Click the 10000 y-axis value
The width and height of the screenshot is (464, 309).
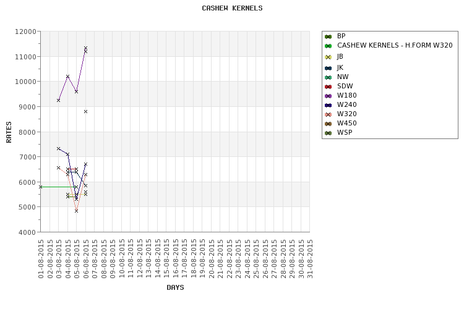pyautogui.click(x=25, y=82)
